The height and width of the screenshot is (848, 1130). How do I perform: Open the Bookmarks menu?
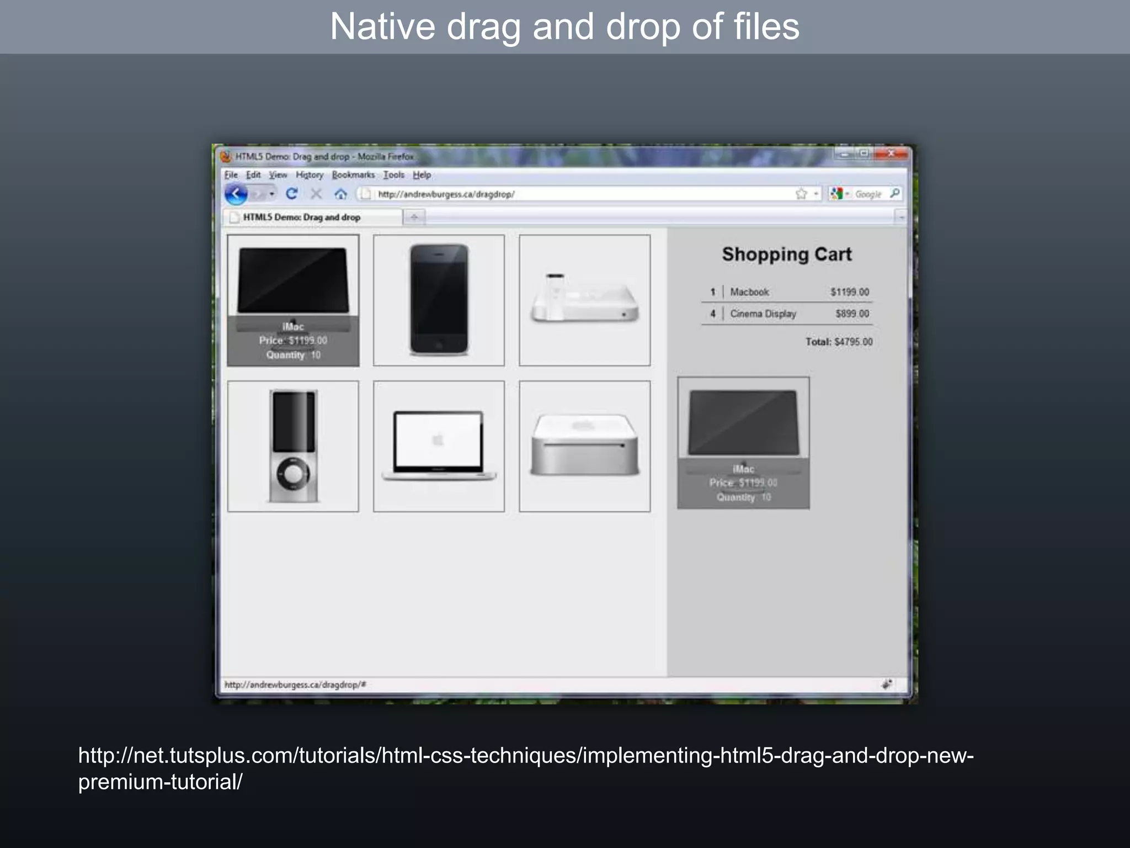pyautogui.click(x=353, y=174)
